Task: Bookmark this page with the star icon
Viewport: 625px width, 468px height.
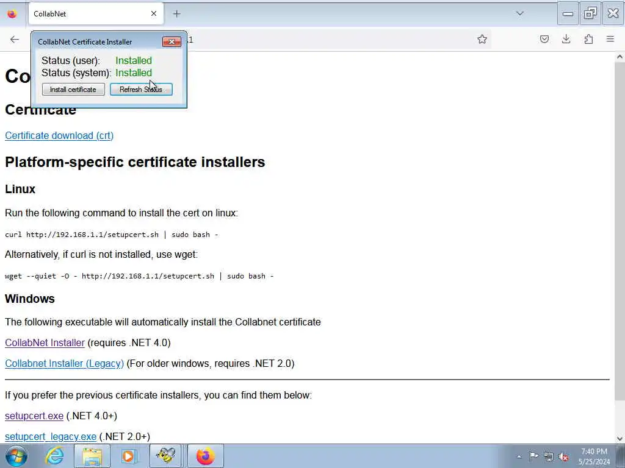Action: (x=482, y=39)
